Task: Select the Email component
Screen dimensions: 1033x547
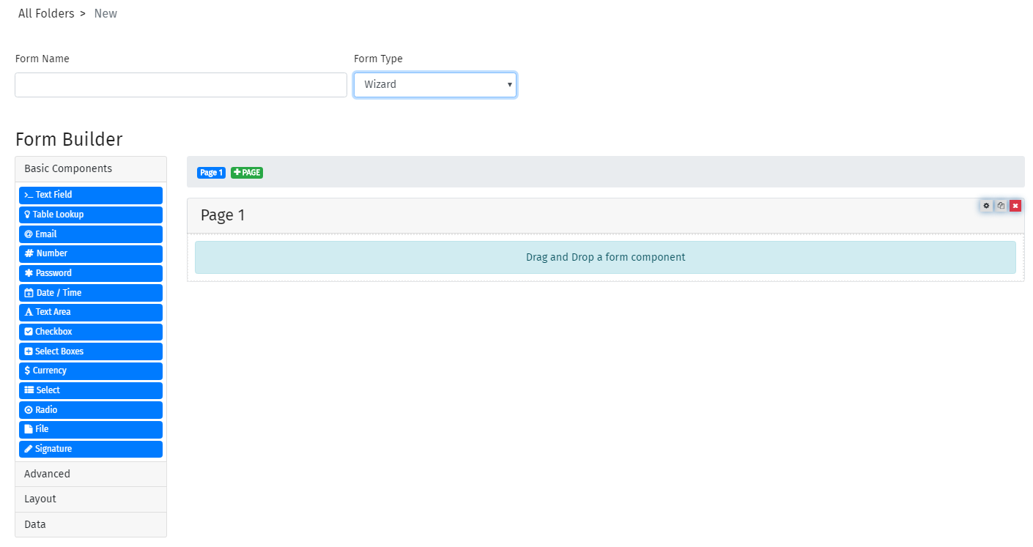Action: (x=90, y=234)
